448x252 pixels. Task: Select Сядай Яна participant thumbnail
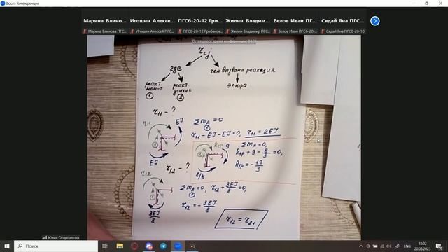pos(343,21)
